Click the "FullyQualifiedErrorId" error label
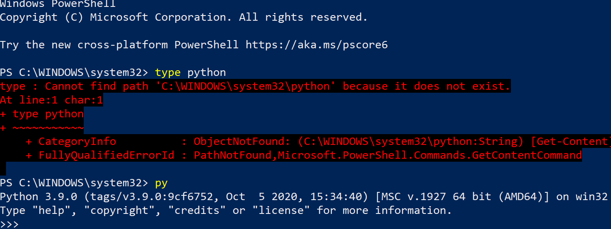This screenshot has height=229, width=611. click(x=106, y=155)
